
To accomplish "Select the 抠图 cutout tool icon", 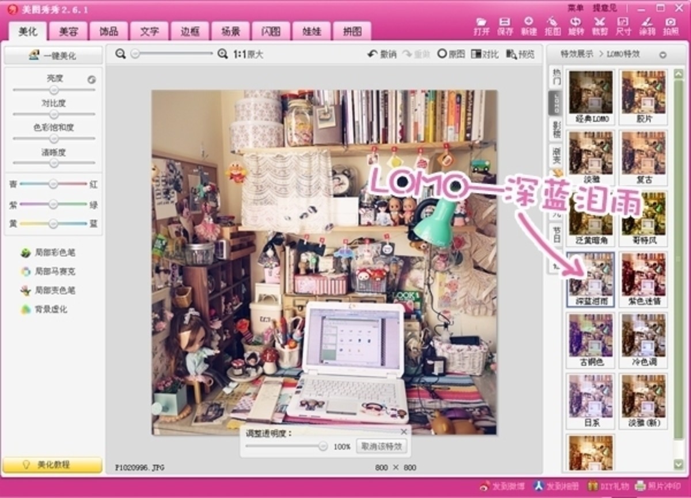I will [x=552, y=24].
